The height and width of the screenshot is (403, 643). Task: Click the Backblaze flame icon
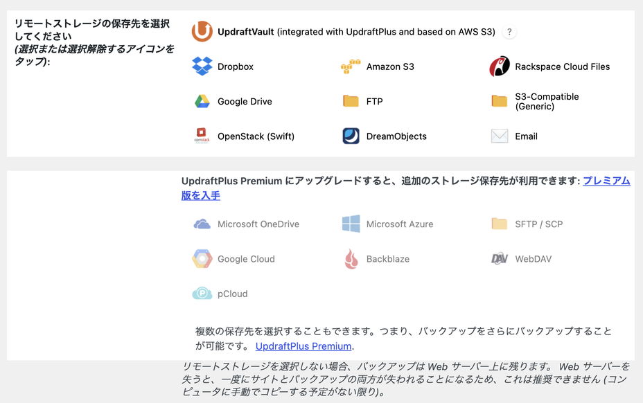(351, 259)
